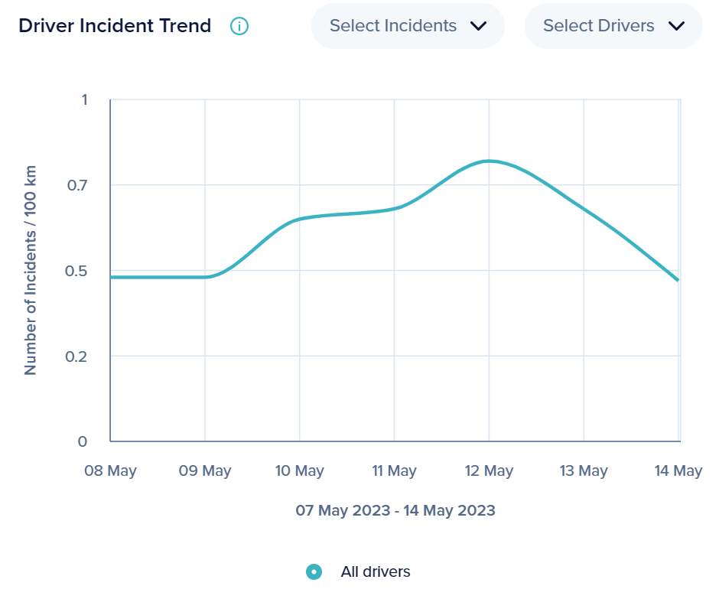This screenshot has width=719, height=599.
Task: Click the line end at 14 May
Action: click(678, 280)
